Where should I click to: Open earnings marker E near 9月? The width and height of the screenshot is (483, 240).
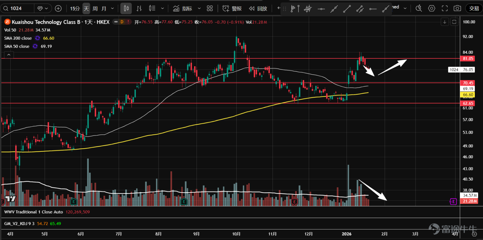[184, 201]
